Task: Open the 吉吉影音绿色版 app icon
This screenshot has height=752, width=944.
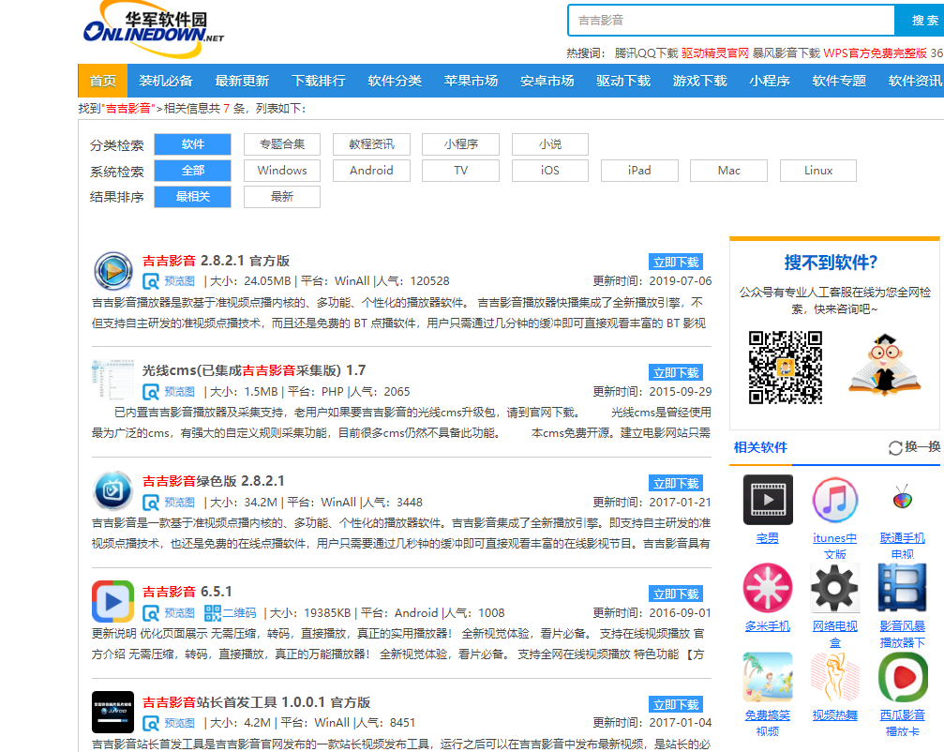Action: pyautogui.click(x=113, y=490)
